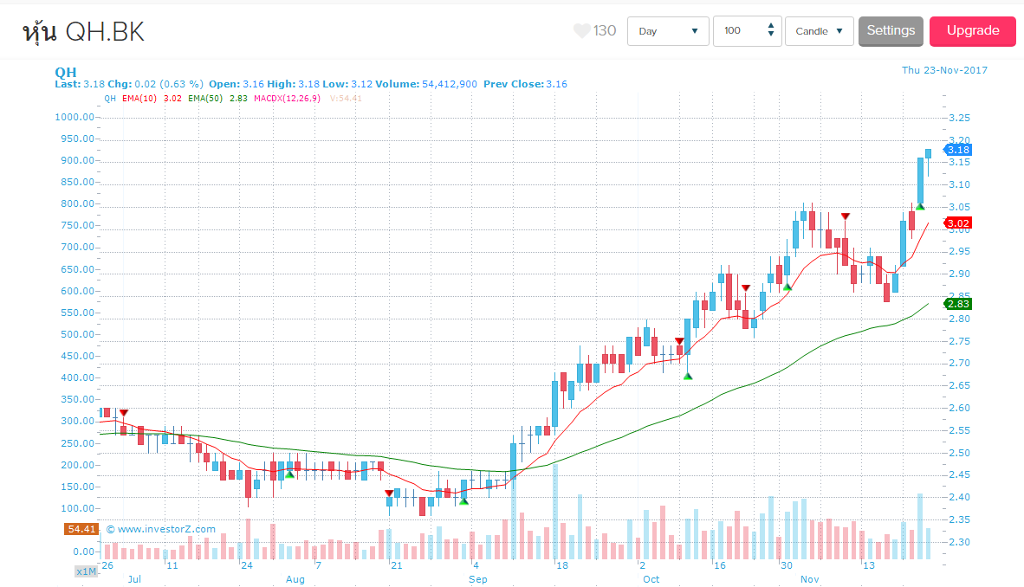Click the stepper arrows on the 100 field
This screenshot has height=587, width=1024.
tap(771, 31)
